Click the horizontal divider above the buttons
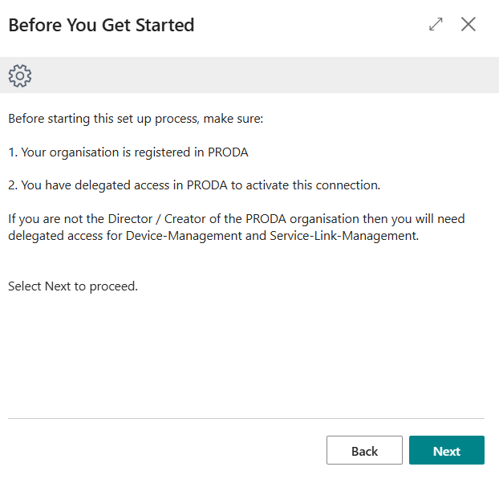 click(x=246, y=418)
